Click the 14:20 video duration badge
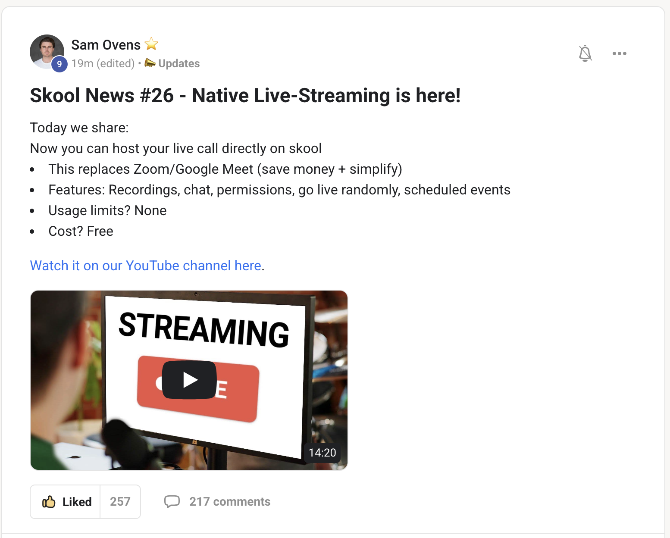 pos(322,453)
